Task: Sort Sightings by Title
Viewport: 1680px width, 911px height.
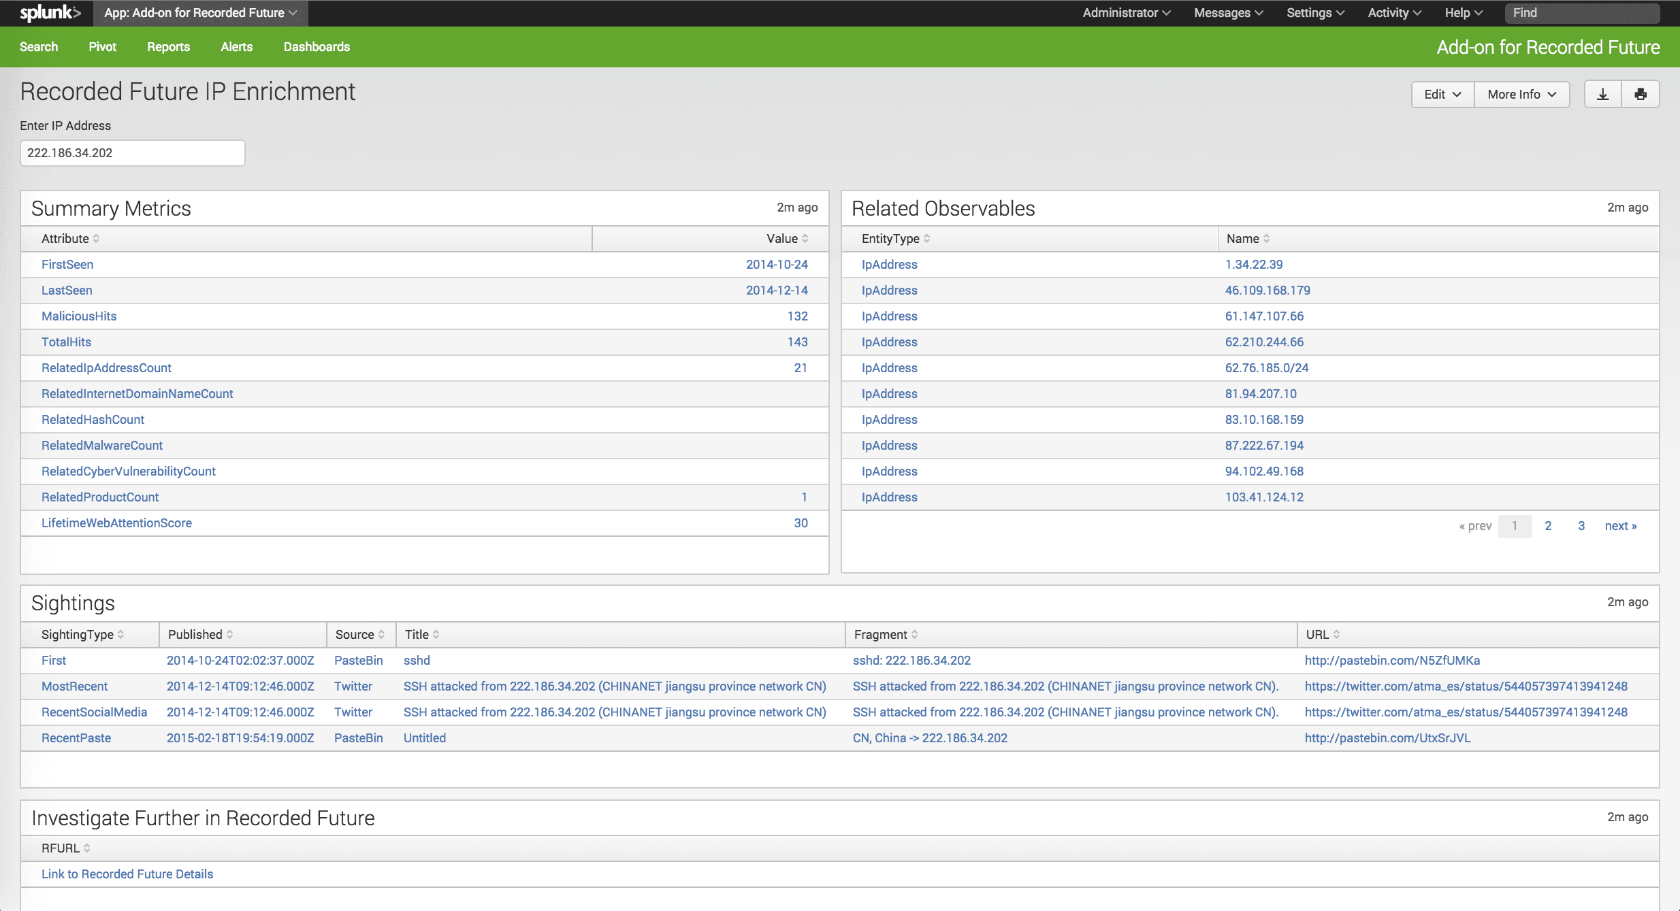Action: [x=422, y=635]
